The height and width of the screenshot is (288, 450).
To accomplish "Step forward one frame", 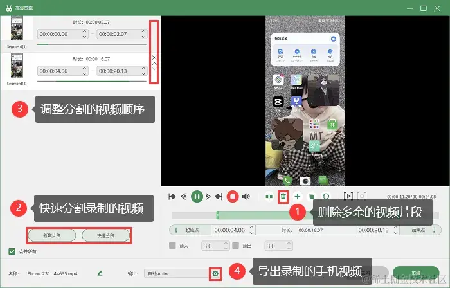I will (x=208, y=197).
